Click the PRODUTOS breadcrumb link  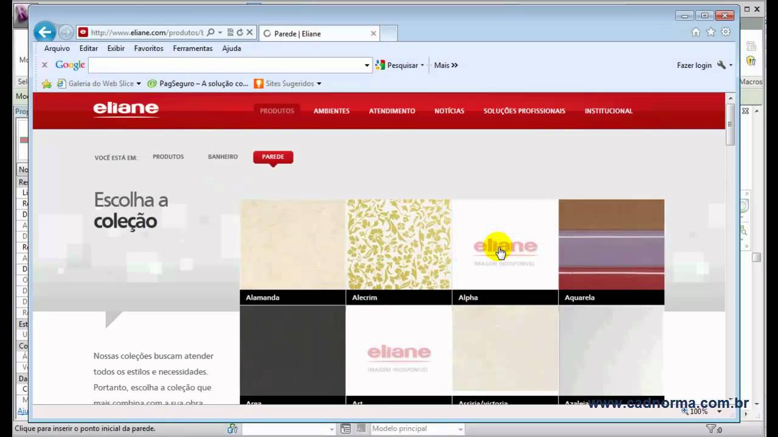168,157
